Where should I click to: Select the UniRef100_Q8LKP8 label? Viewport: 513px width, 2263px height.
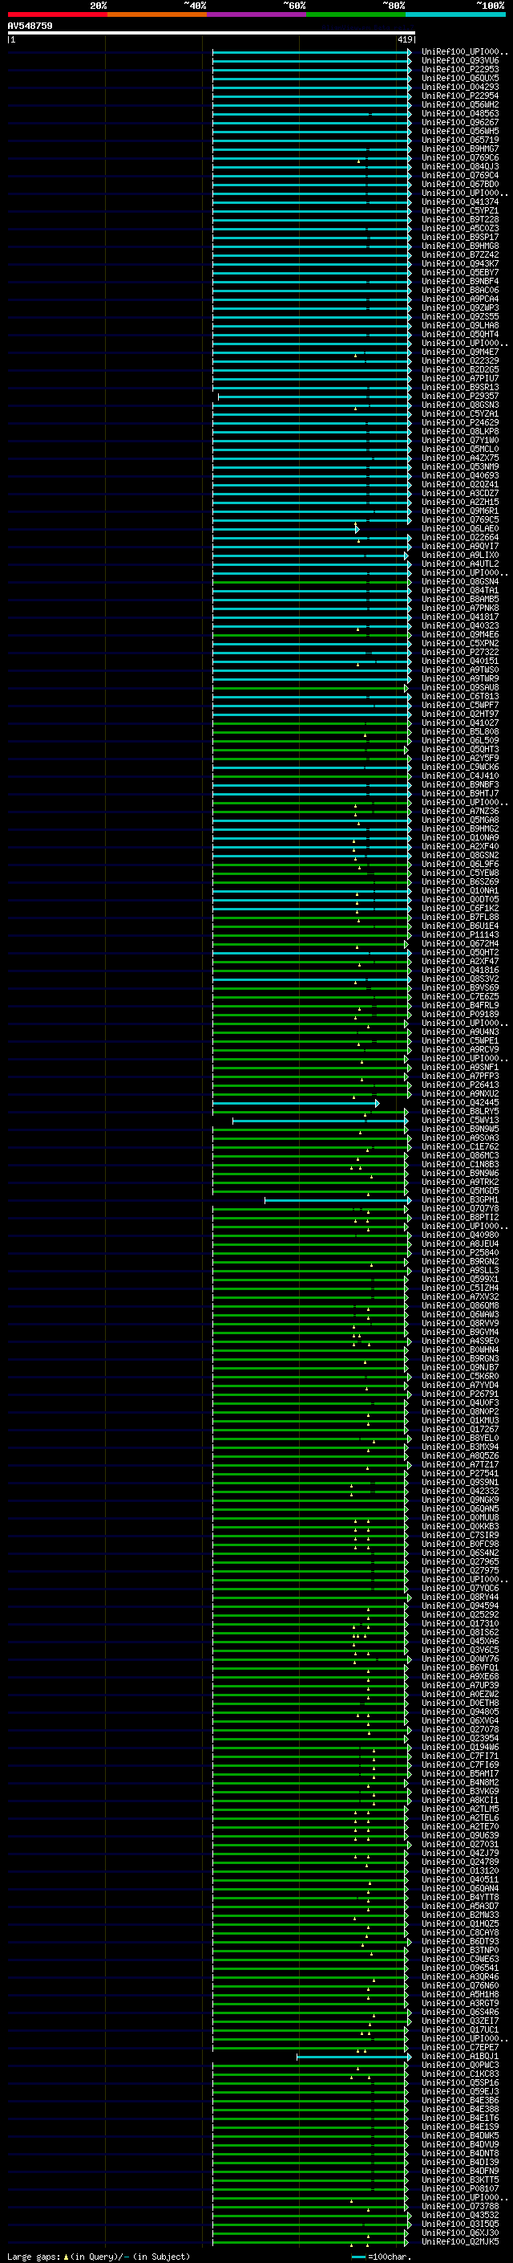460,431
